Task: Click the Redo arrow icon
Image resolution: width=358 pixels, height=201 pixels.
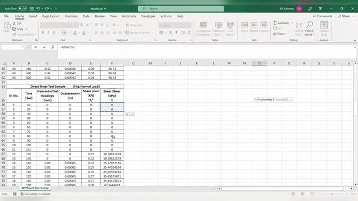Action: (47, 9)
